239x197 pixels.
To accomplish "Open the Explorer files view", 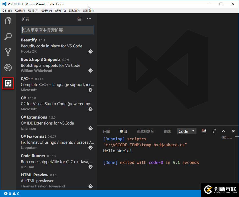I will tap(8, 21).
